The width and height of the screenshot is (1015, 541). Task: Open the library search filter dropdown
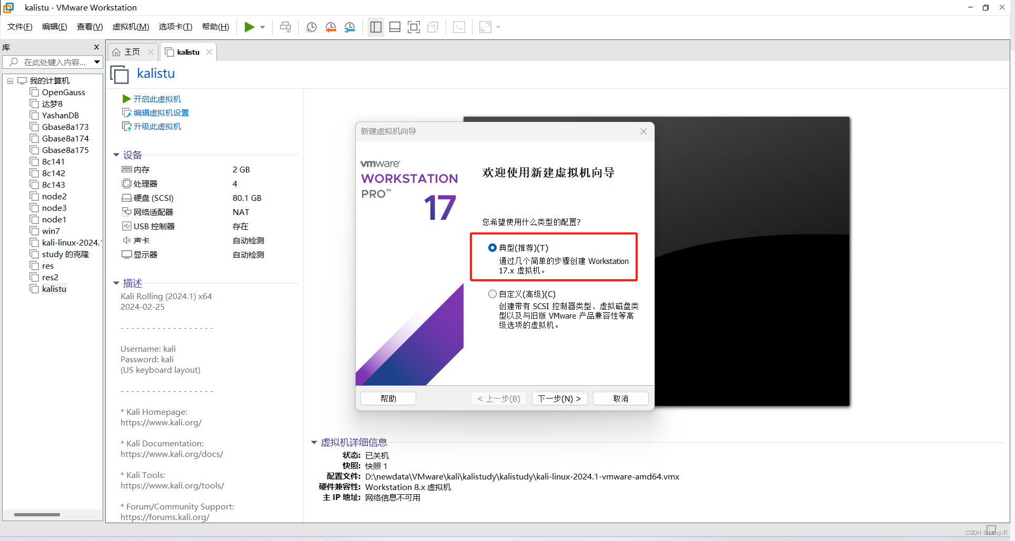97,62
